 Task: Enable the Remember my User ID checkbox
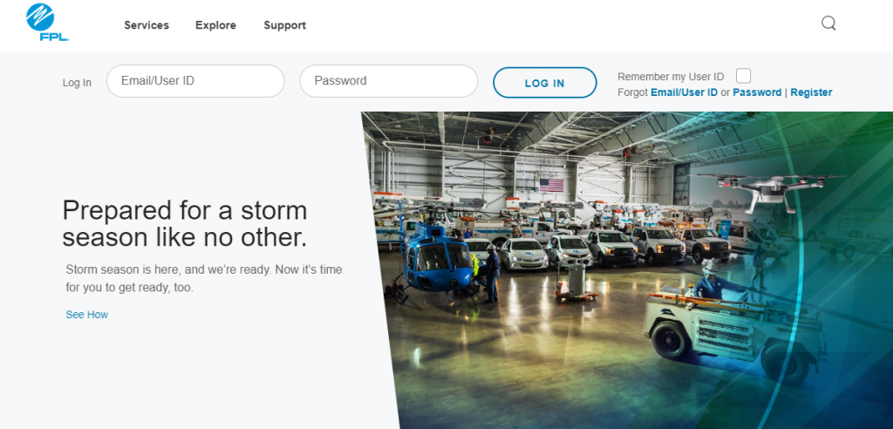[x=743, y=77]
